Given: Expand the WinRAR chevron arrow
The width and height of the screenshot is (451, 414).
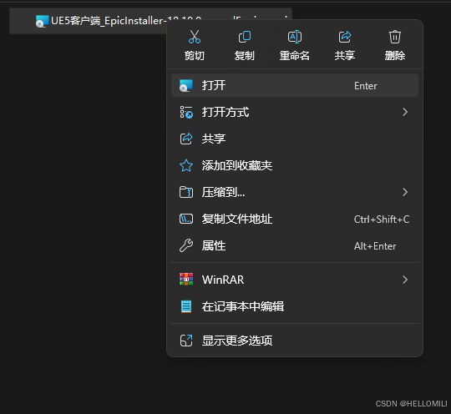Looking at the screenshot, I should pyautogui.click(x=405, y=280).
